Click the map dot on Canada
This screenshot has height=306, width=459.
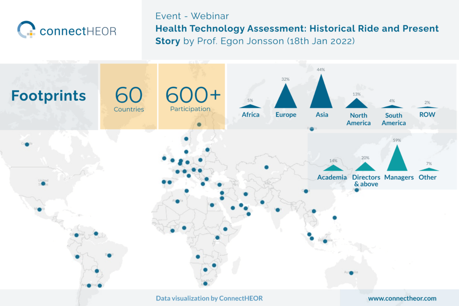pyautogui.click(x=27, y=144)
